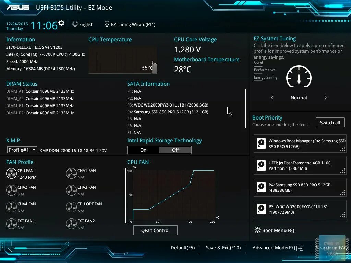Image resolution: width=351 pixels, height=263 pixels.
Task: Select the CHA2 FAN icon
Action: point(11,190)
